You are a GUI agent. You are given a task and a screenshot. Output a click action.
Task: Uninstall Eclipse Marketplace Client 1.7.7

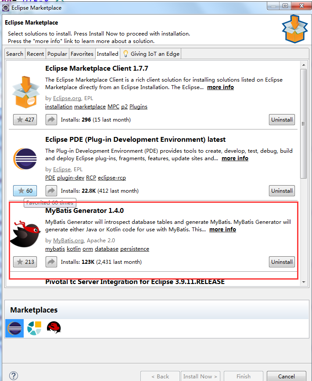tap(282, 119)
